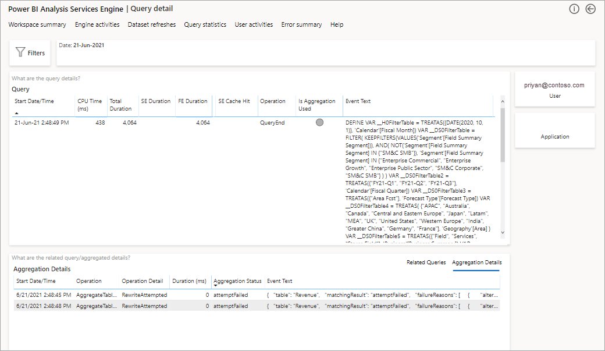Open the Error summary page

(301, 24)
